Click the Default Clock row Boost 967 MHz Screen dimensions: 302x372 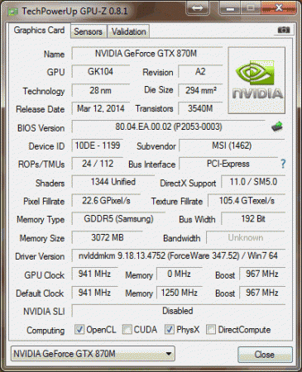point(262,293)
